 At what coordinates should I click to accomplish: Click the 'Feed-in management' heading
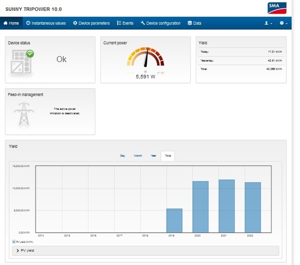pos(25,95)
